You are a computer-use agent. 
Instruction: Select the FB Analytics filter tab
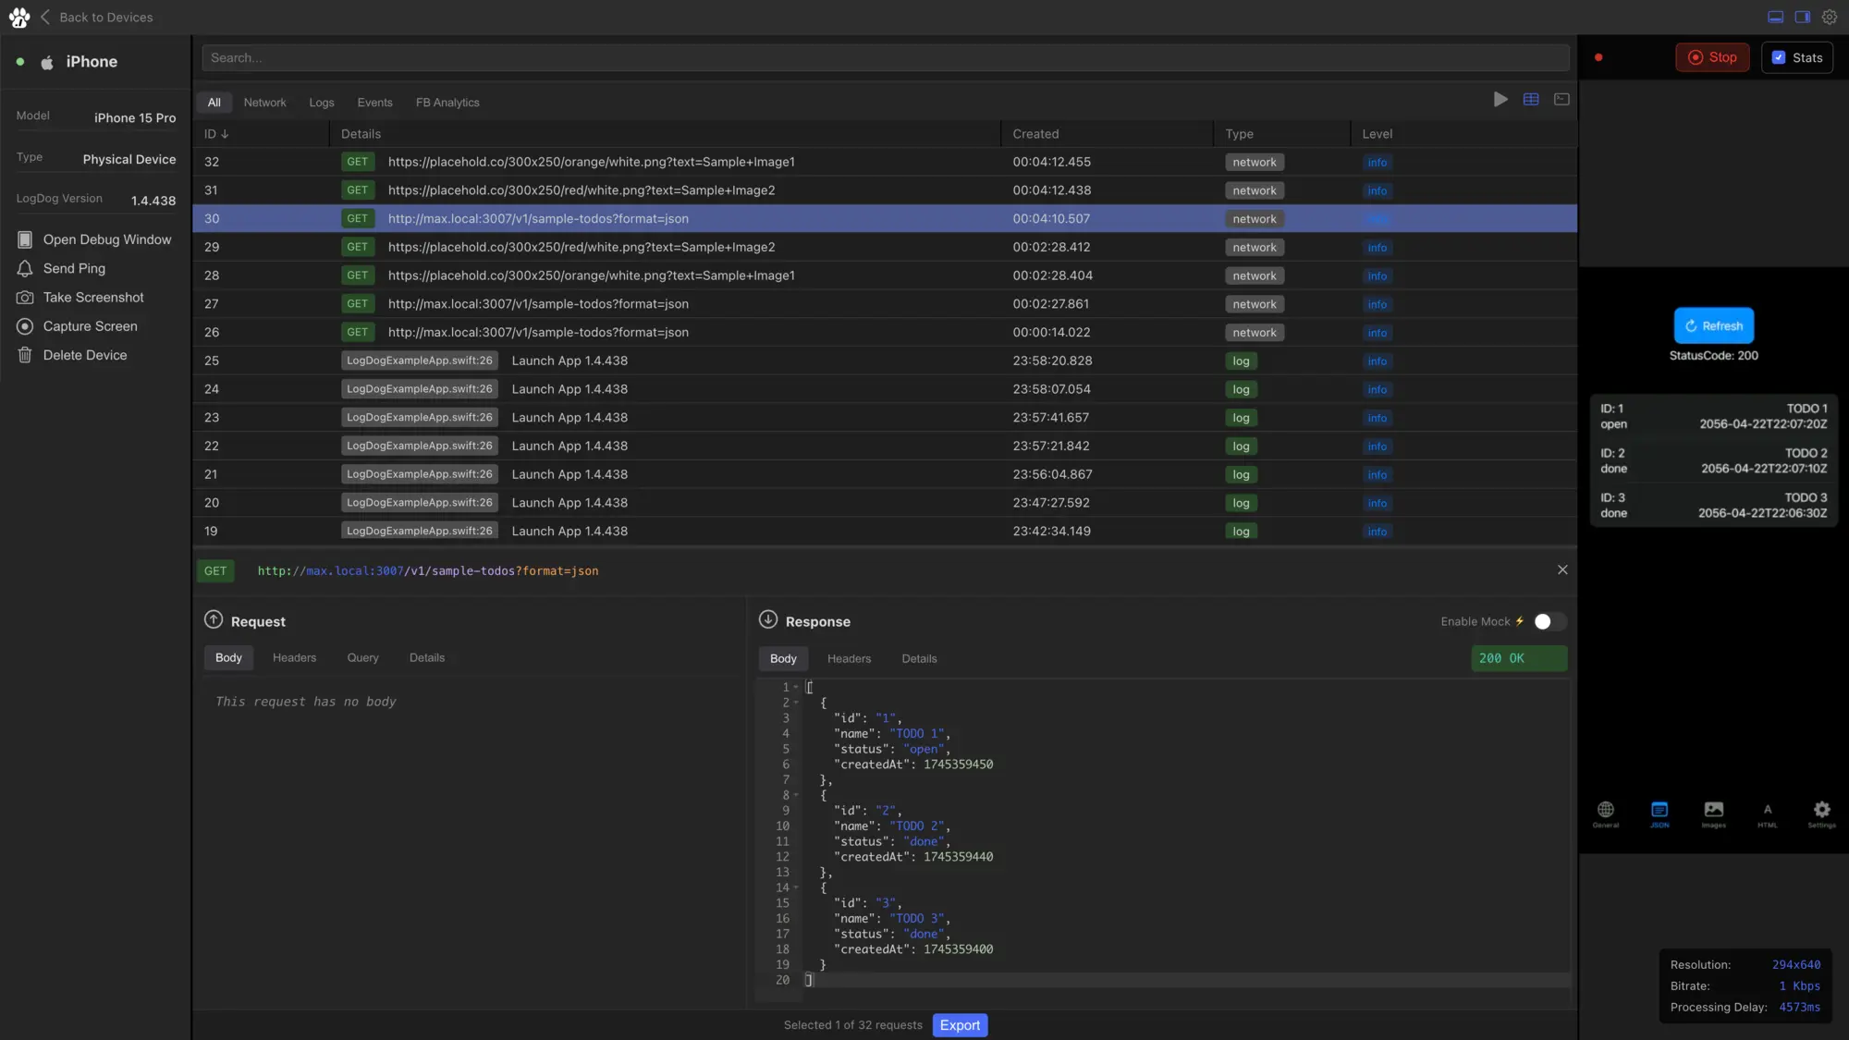tap(447, 103)
